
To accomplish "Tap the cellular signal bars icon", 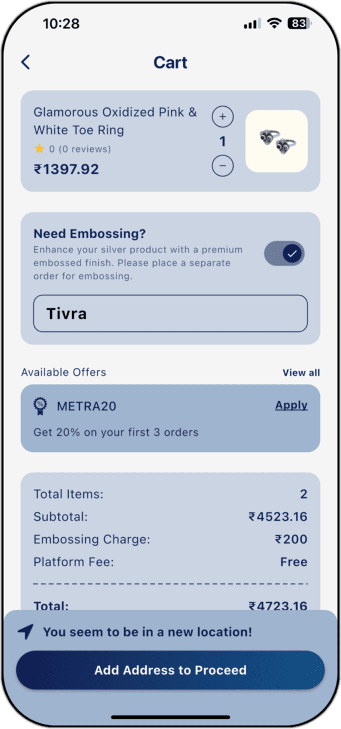I will tap(252, 24).
